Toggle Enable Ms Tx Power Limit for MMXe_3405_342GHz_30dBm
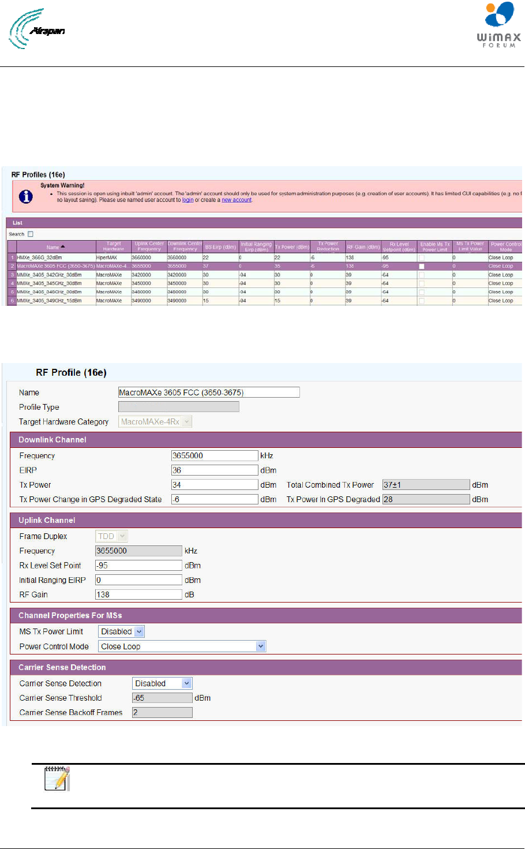The width and height of the screenshot is (525, 849). [x=422, y=275]
